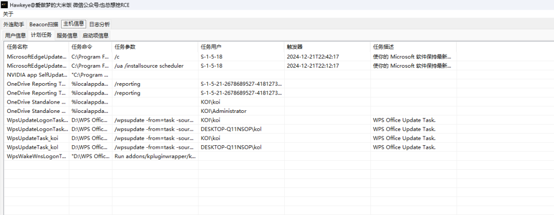The height and width of the screenshot is (215, 554).
Task: Sort by the 任务命令 column header
Action: click(90, 47)
